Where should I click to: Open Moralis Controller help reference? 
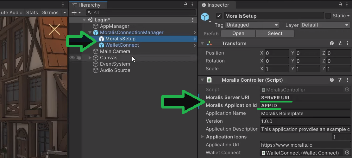click(331, 80)
